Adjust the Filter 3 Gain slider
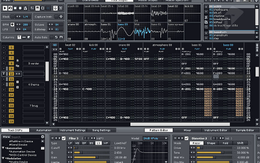 pos(92,157)
